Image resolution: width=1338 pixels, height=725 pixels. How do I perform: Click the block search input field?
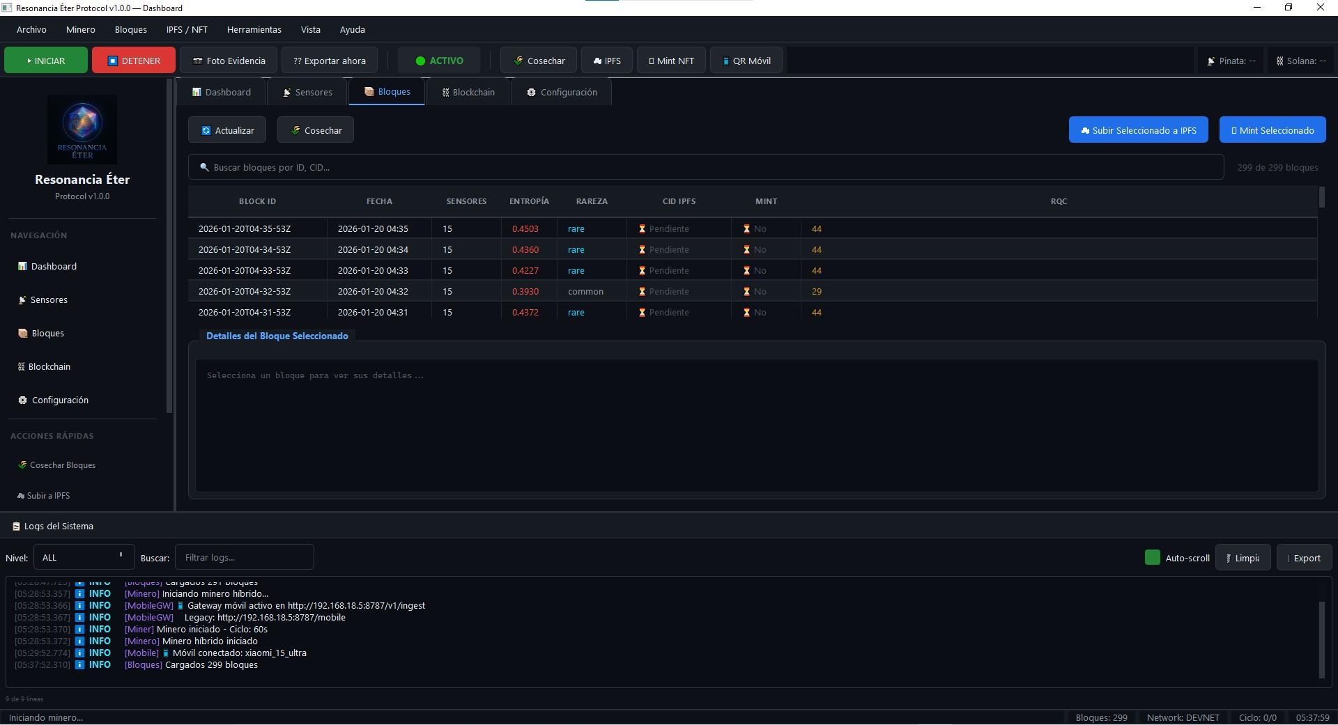[x=705, y=168]
